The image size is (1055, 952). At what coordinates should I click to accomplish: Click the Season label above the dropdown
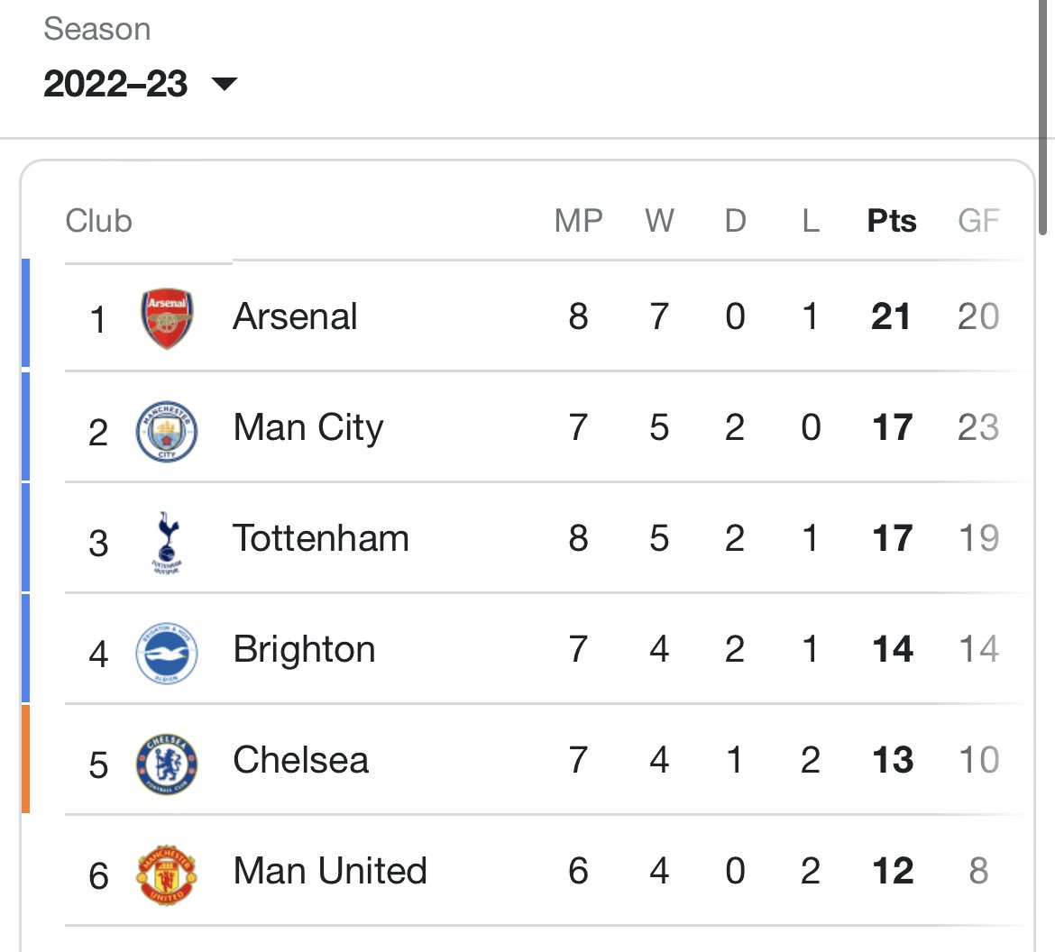point(96,29)
